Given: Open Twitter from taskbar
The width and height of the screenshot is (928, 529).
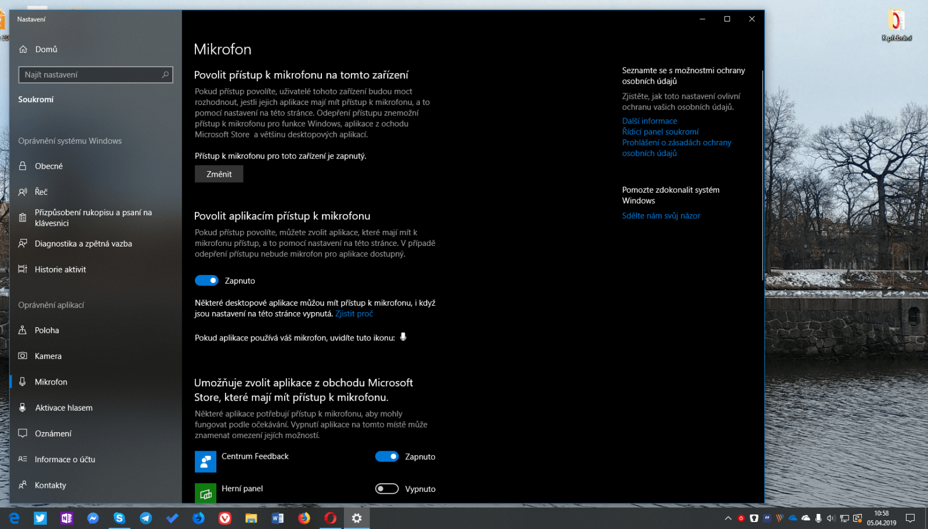Looking at the screenshot, I should click(x=40, y=518).
